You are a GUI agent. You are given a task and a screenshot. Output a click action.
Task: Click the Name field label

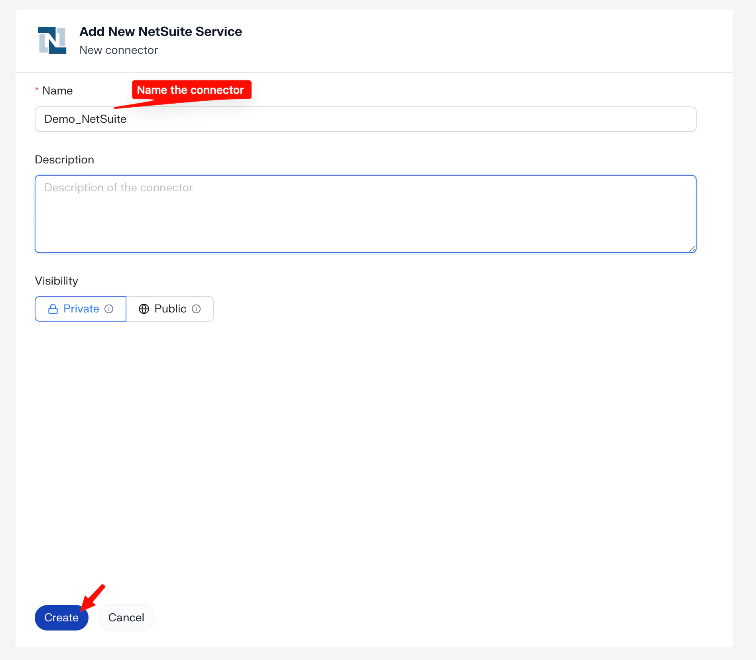click(57, 91)
